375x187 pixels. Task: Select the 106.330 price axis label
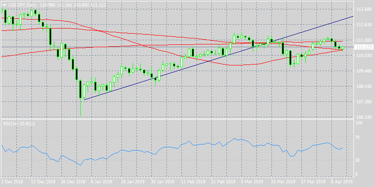click(364, 117)
